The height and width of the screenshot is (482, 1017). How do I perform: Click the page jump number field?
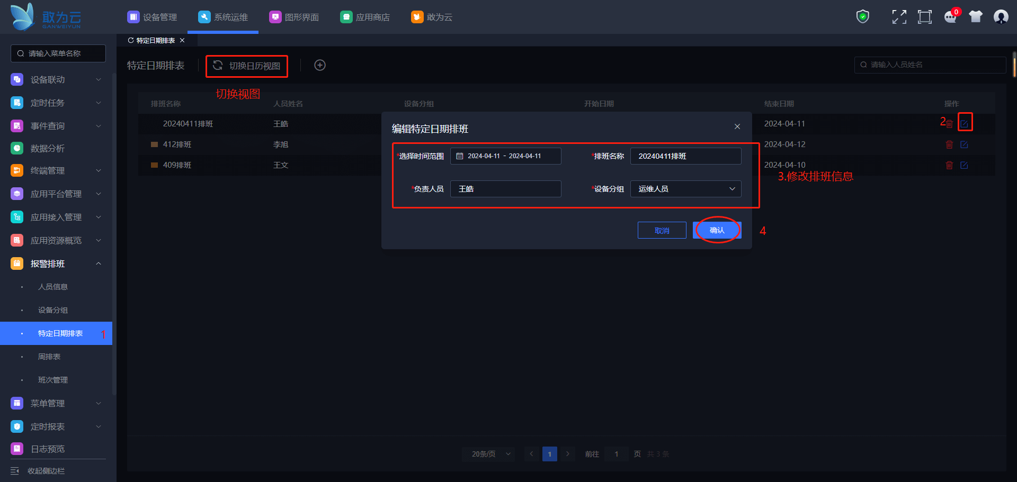click(x=617, y=454)
